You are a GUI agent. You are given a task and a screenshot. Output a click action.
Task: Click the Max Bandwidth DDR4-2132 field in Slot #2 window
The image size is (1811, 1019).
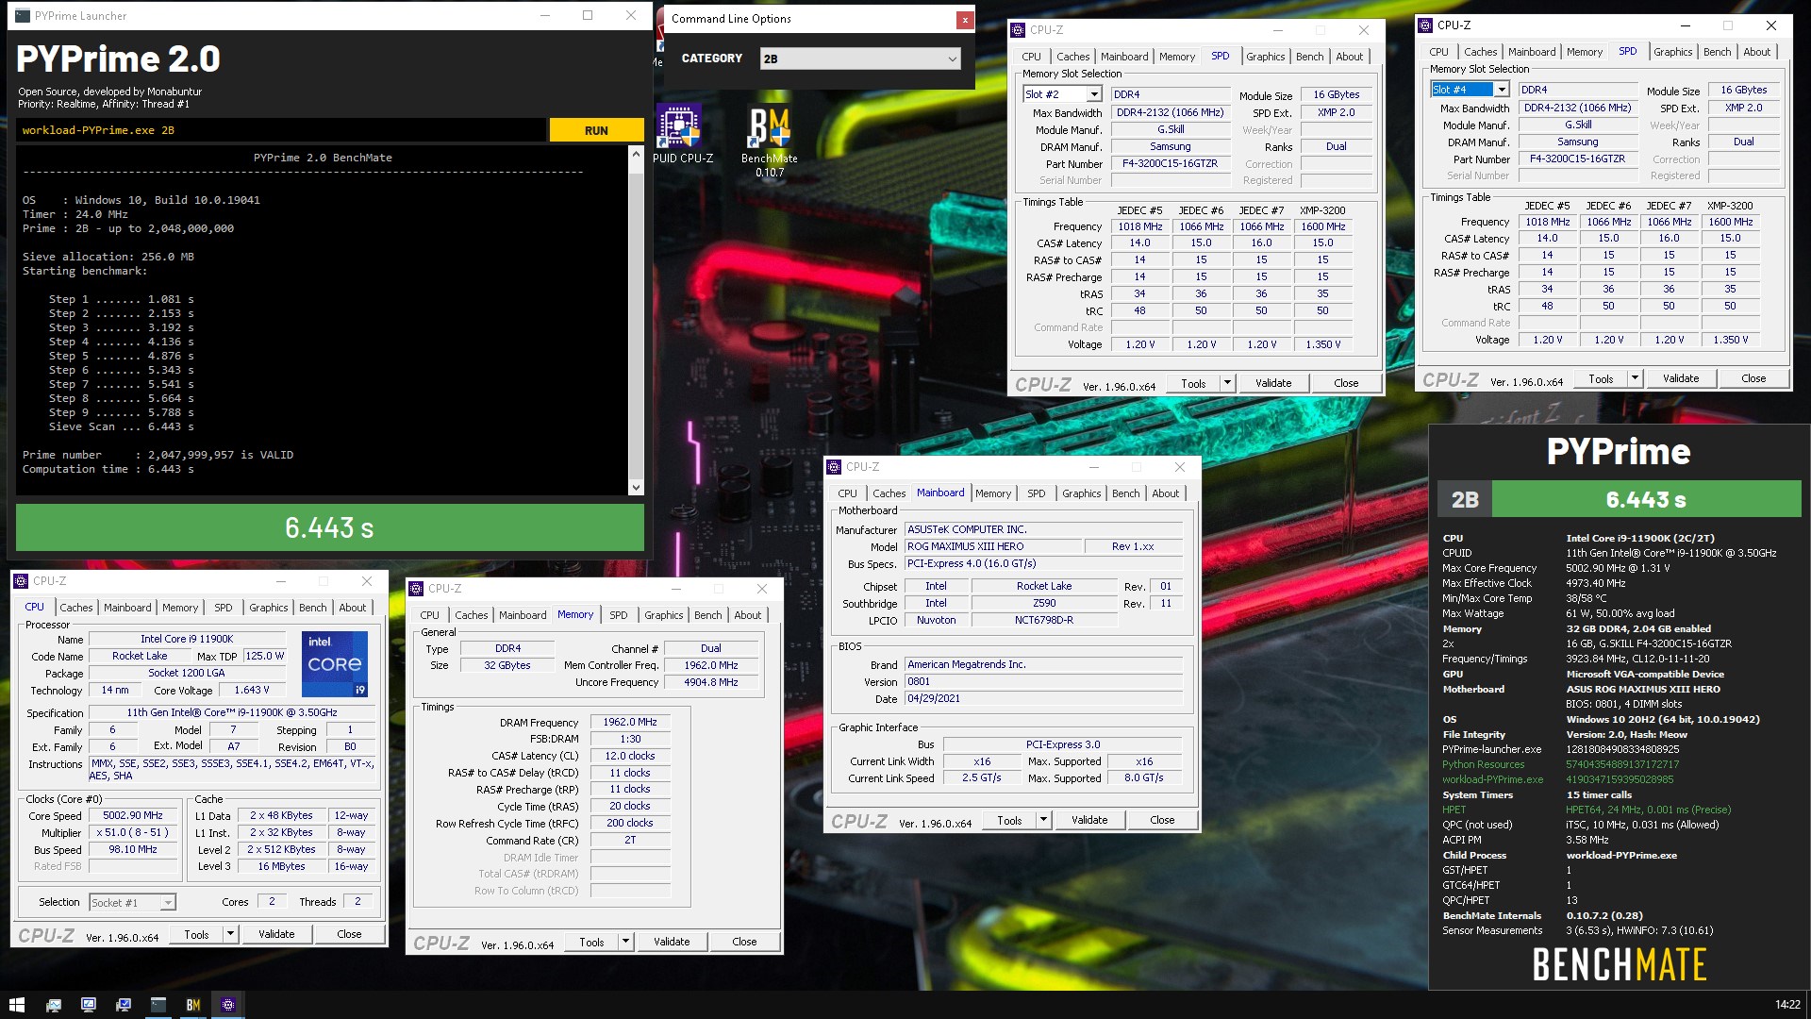click(1170, 112)
